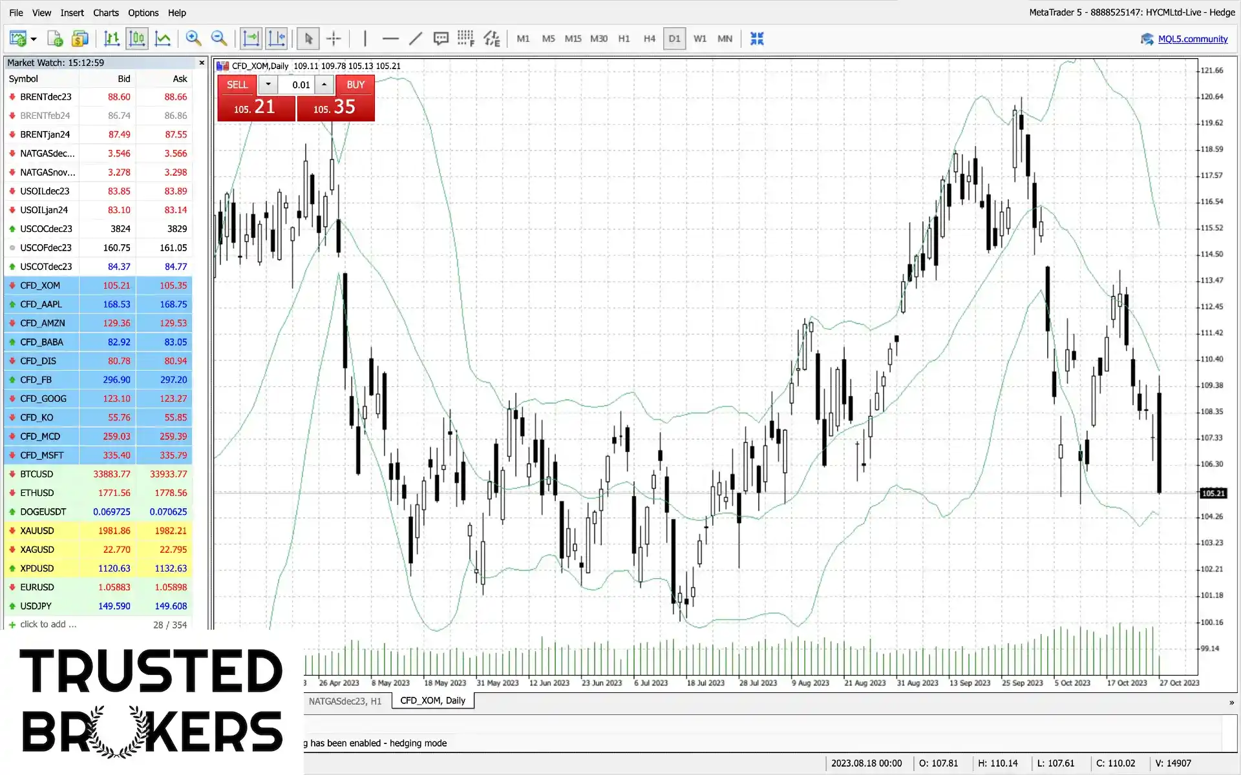Screen dimensions: 1241x775
Task: Decrease trade volume with down arrow
Action: pos(268,85)
